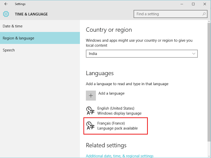
Task: Click the Windows display language text
Action: tap(119, 113)
